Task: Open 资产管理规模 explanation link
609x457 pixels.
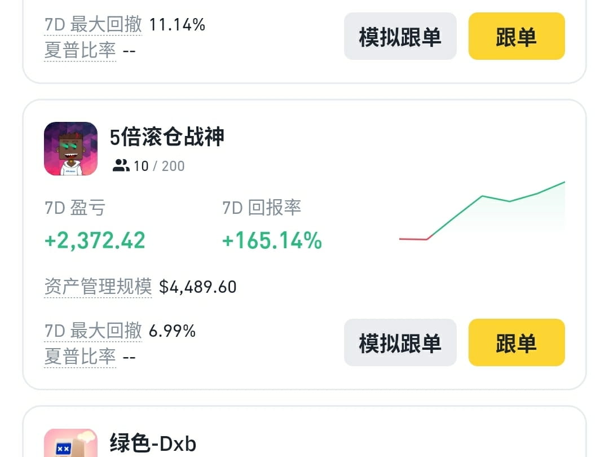Action: [x=98, y=287]
